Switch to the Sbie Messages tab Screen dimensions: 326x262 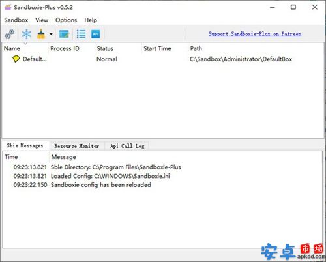(25, 145)
